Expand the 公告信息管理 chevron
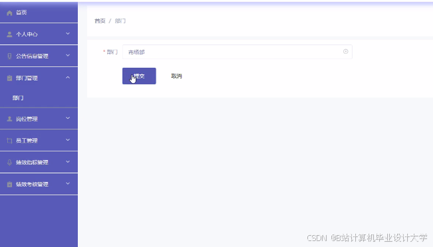The image size is (433, 247). (x=68, y=55)
